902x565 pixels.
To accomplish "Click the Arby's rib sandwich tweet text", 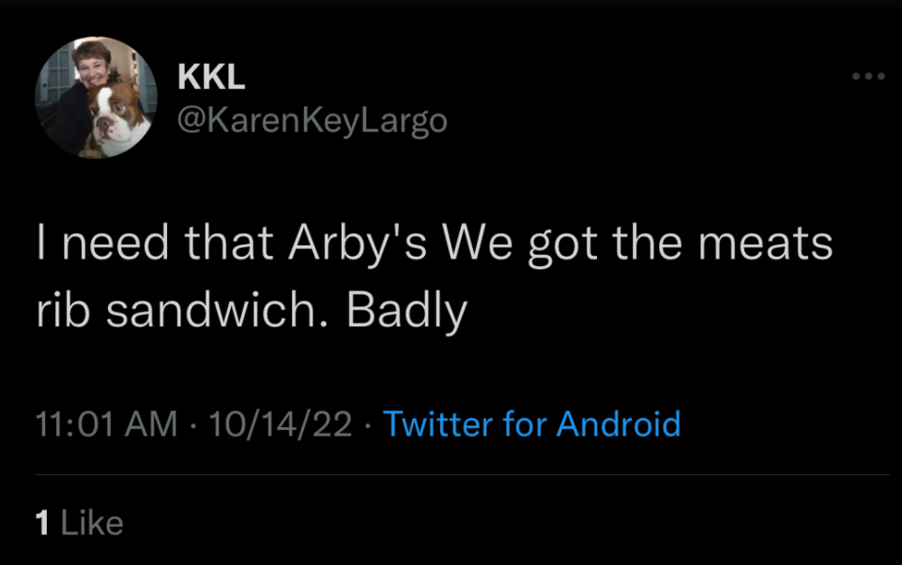I will tap(433, 278).
